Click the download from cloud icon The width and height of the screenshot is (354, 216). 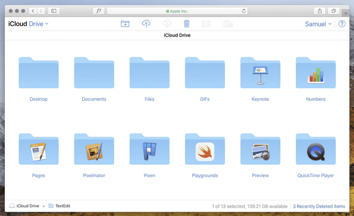point(167,24)
